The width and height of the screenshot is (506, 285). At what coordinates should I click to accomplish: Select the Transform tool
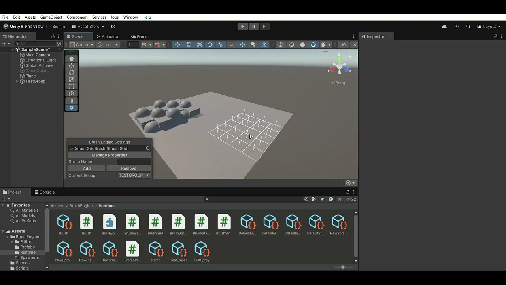point(71,93)
